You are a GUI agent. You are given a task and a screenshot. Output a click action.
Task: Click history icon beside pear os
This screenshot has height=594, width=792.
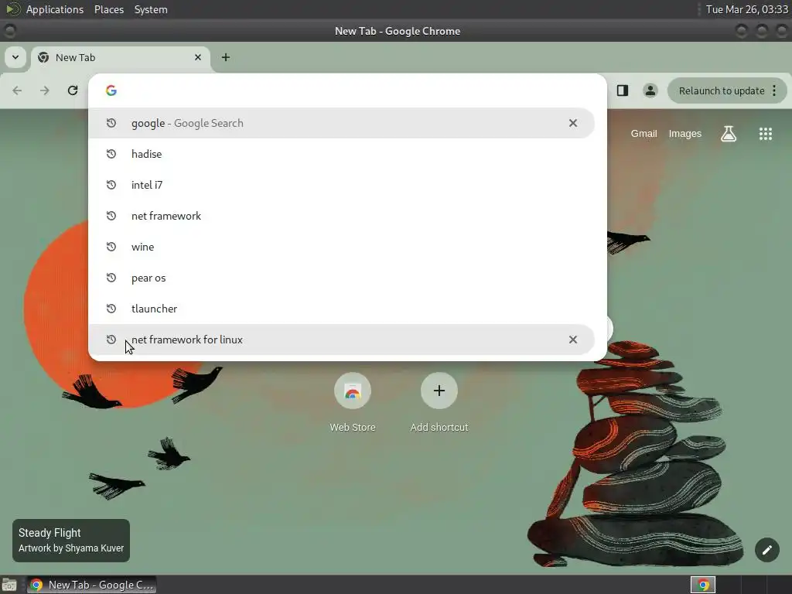tap(111, 278)
